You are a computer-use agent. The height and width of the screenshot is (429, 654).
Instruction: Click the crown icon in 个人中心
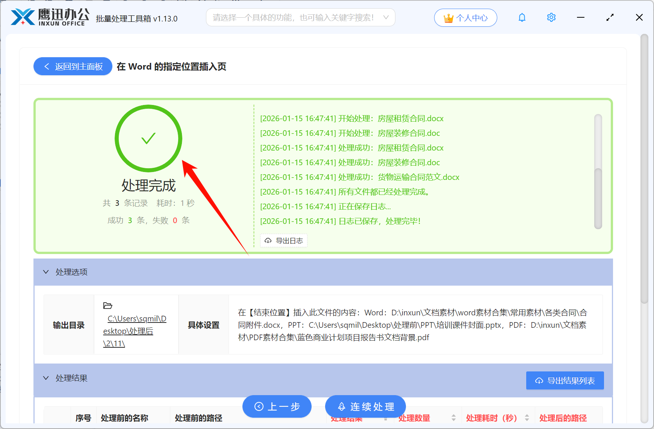(448, 17)
